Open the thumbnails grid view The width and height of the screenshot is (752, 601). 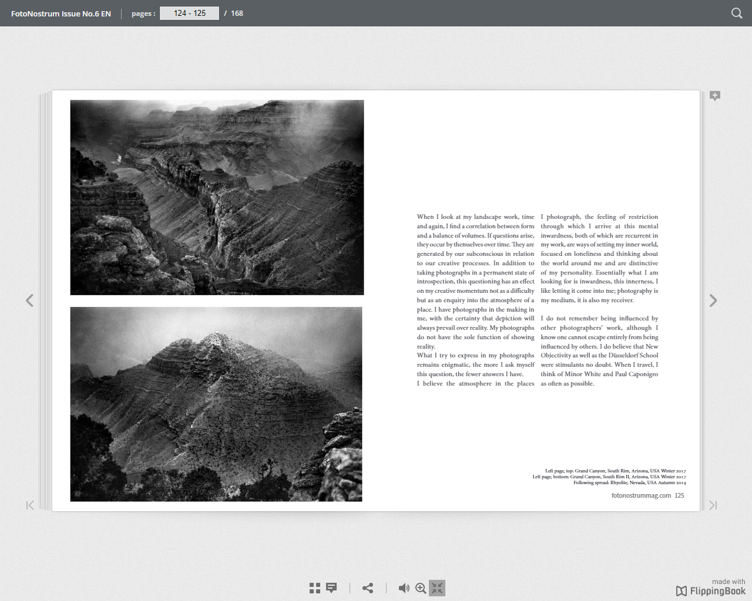(x=315, y=588)
